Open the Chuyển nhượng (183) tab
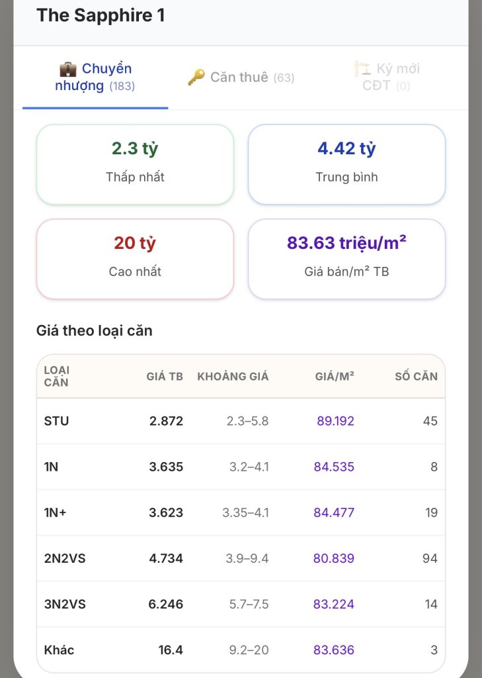Screen dimensions: 482x678 95,77
